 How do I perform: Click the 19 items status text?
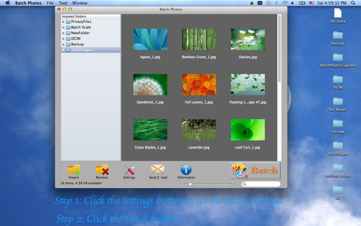[81, 183]
